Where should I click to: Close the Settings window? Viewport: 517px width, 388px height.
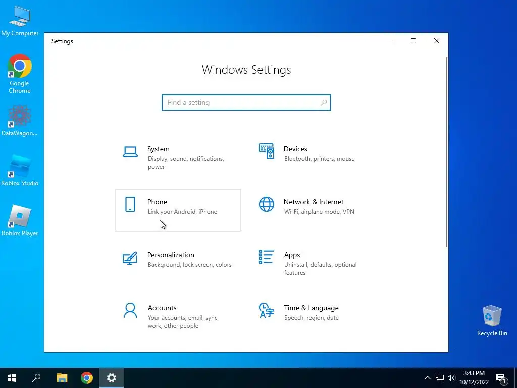437,41
